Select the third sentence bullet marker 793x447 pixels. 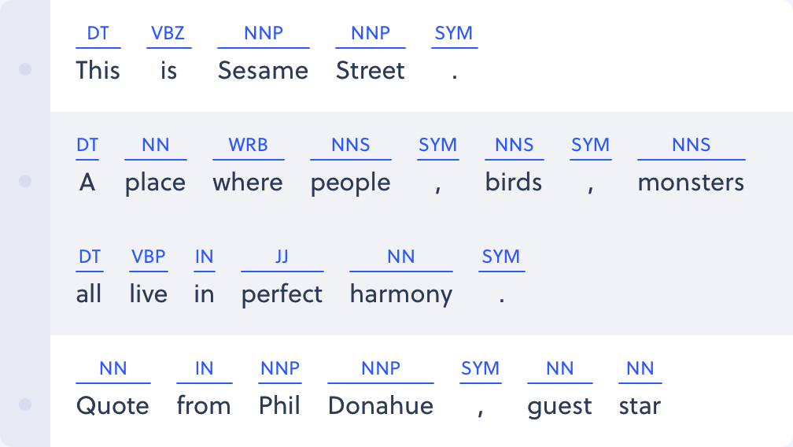(25, 405)
